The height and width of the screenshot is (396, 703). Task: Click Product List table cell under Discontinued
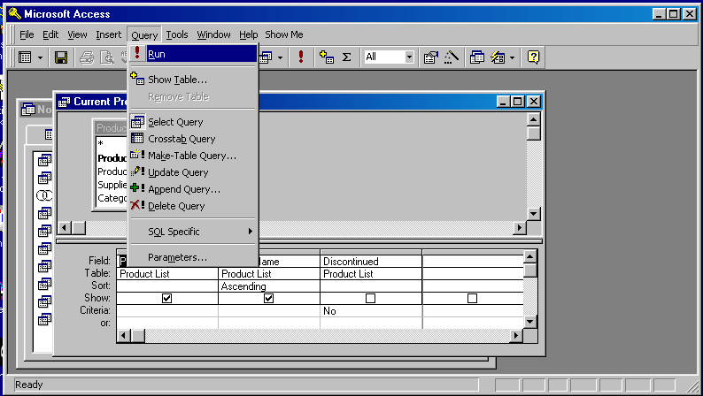point(371,274)
